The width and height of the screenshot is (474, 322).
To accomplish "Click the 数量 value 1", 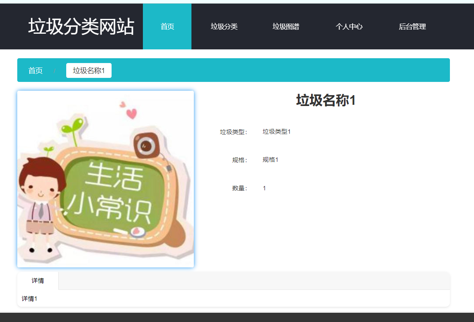I will 264,188.
